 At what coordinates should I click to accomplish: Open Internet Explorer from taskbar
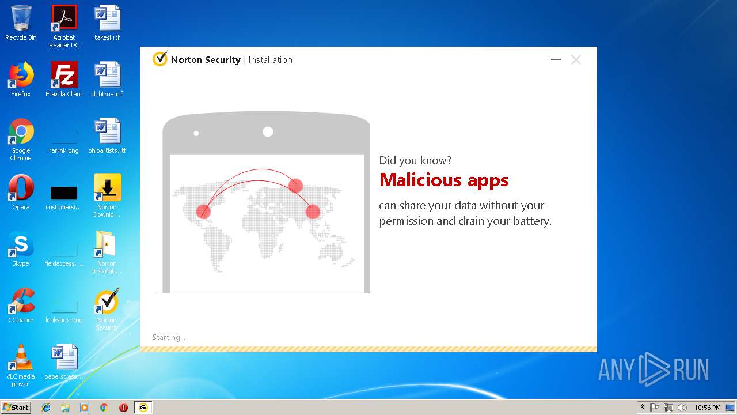click(x=46, y=408)
